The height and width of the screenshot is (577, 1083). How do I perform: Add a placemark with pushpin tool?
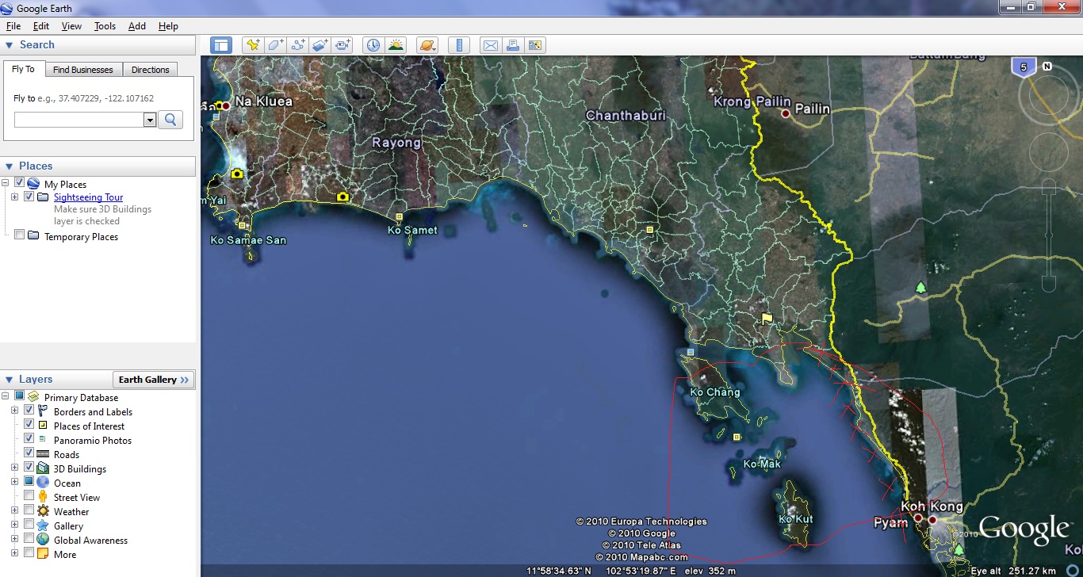point(253,45)
